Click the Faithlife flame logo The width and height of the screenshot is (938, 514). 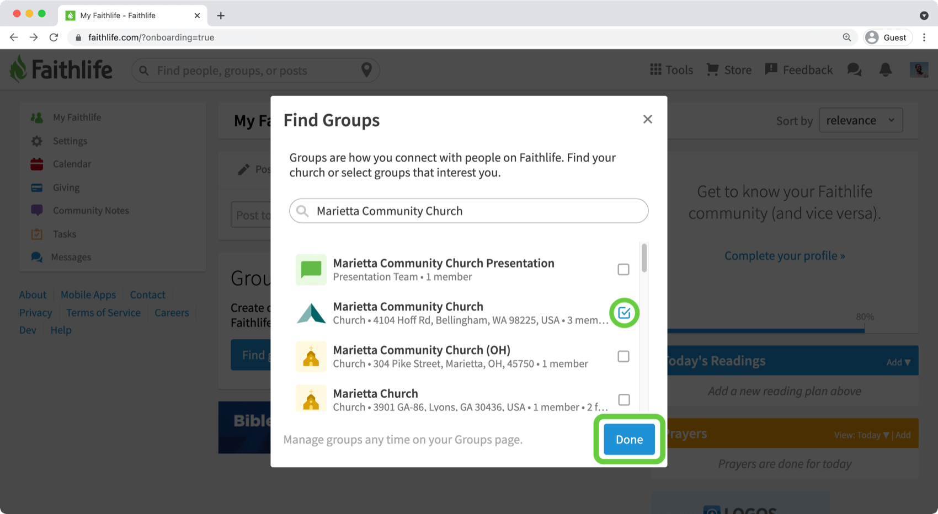pyautogui.click(x=18, y=69)
